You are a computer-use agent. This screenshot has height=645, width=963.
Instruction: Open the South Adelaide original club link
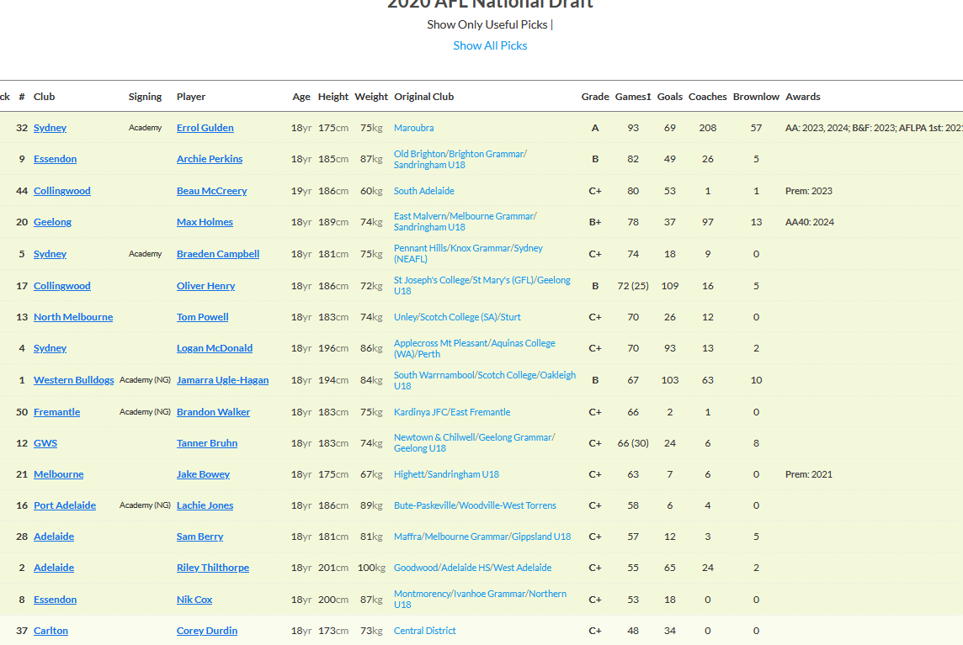[x=423, y=191]
